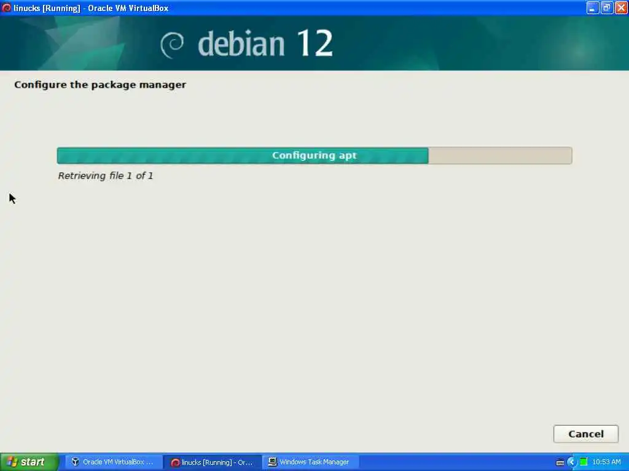Click 'Configure the package manager' heading
Viewport: 629px width, 471px height.
click(100, 85)
